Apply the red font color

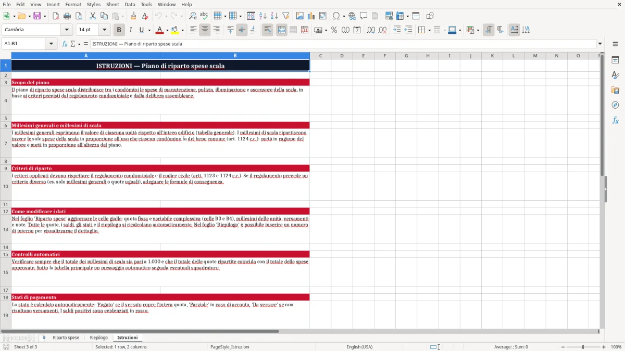click(x=160, y=30)
